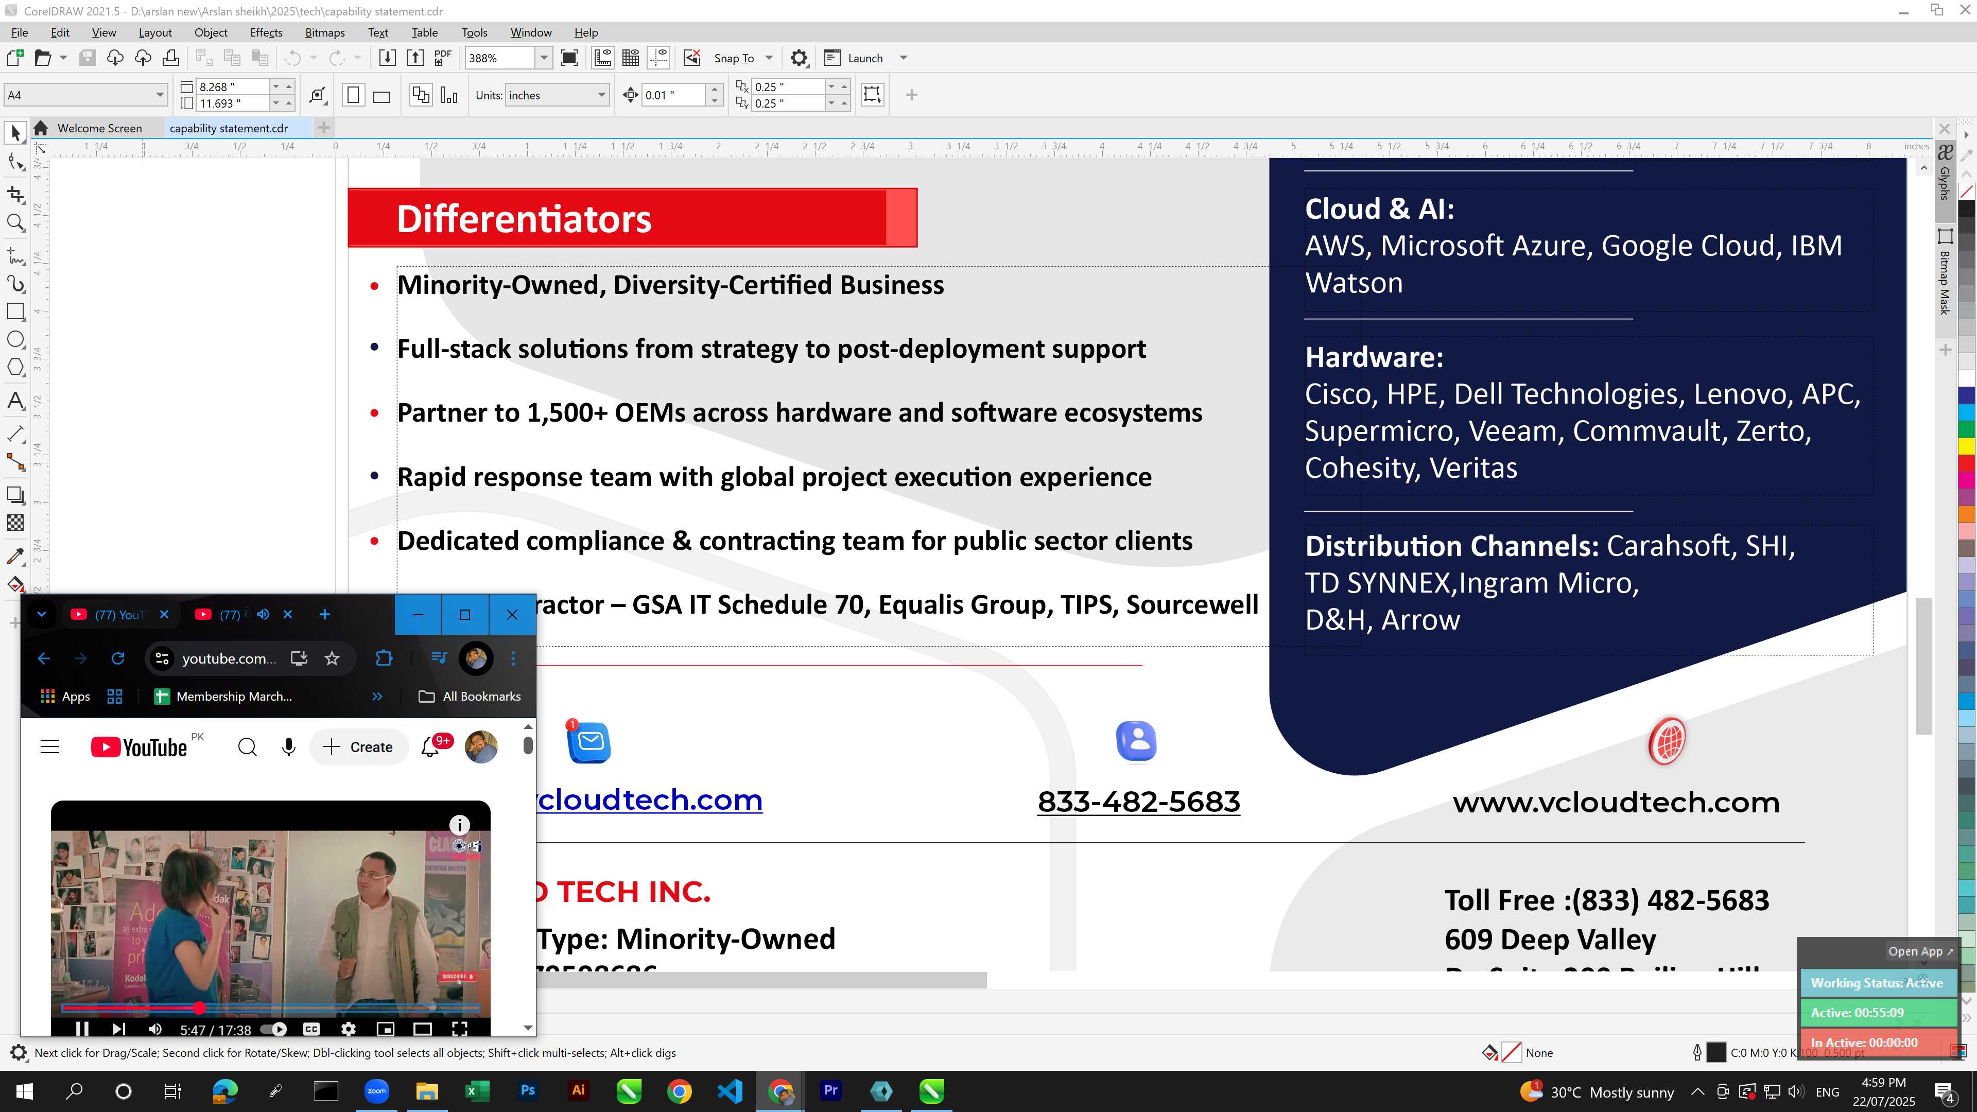Select the Ellipse tool
This screenshot has height=1112, width=1977.
coord(15,340)
